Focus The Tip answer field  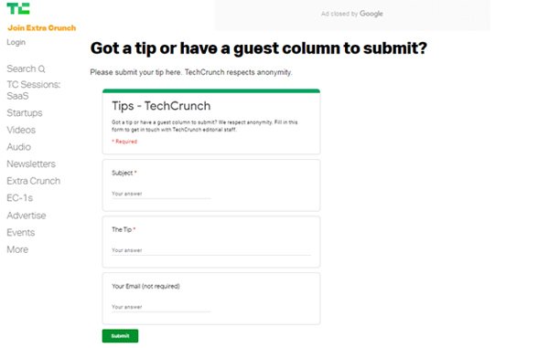pos(211,250)
